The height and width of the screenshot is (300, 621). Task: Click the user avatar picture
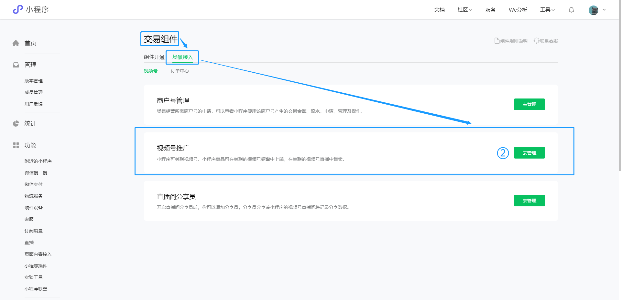pyautogui.click(x=594, y=10)
